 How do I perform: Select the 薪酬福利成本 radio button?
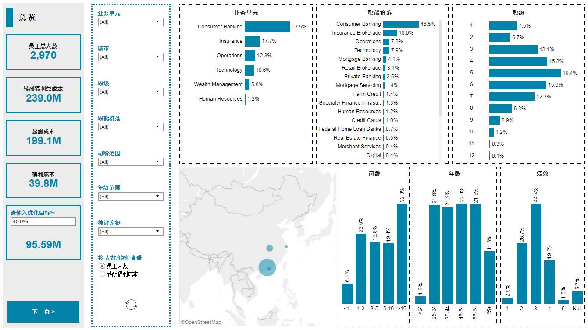(102, 274)
